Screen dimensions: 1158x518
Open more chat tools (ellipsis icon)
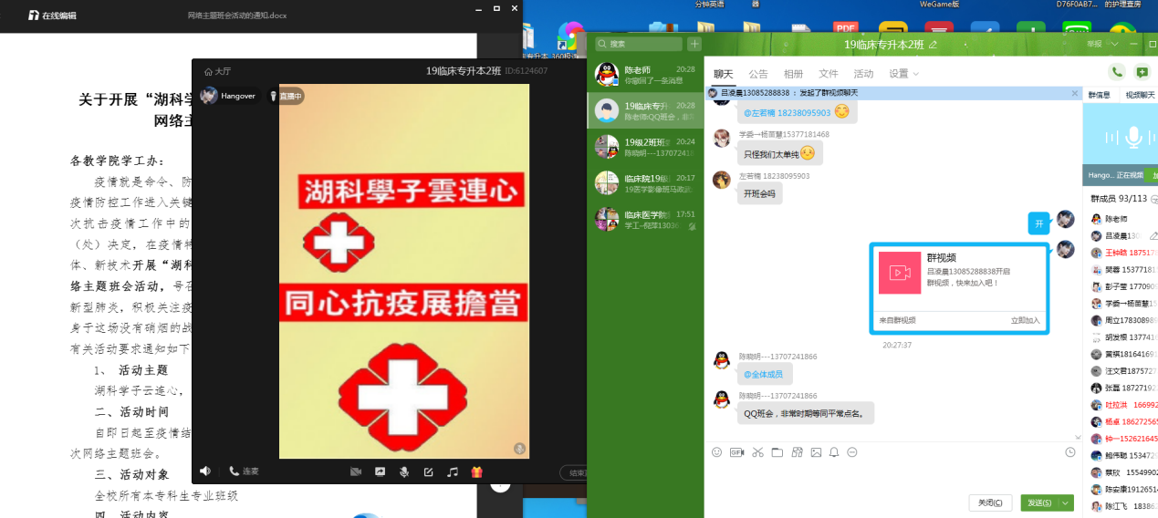[x=852, y=452]
